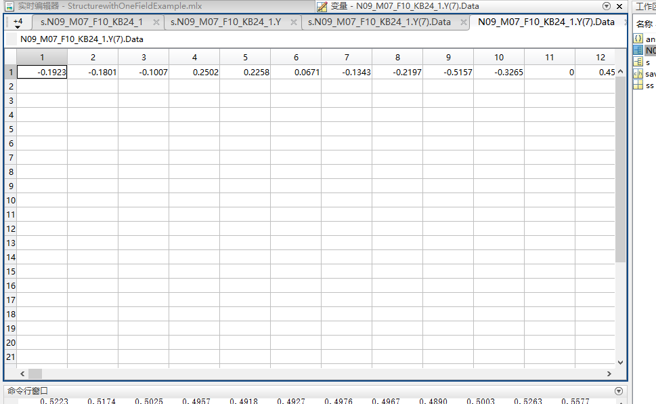Click the vertical scrollbar down arrow
The image size is (656, 404).
pos(620,363)
